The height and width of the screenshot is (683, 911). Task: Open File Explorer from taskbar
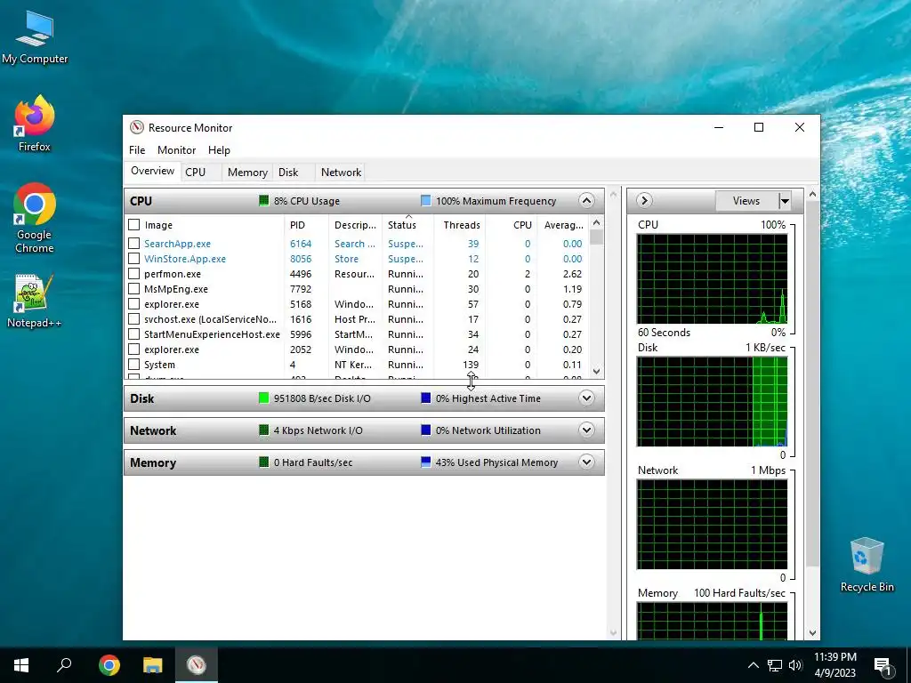pos(153,665)
